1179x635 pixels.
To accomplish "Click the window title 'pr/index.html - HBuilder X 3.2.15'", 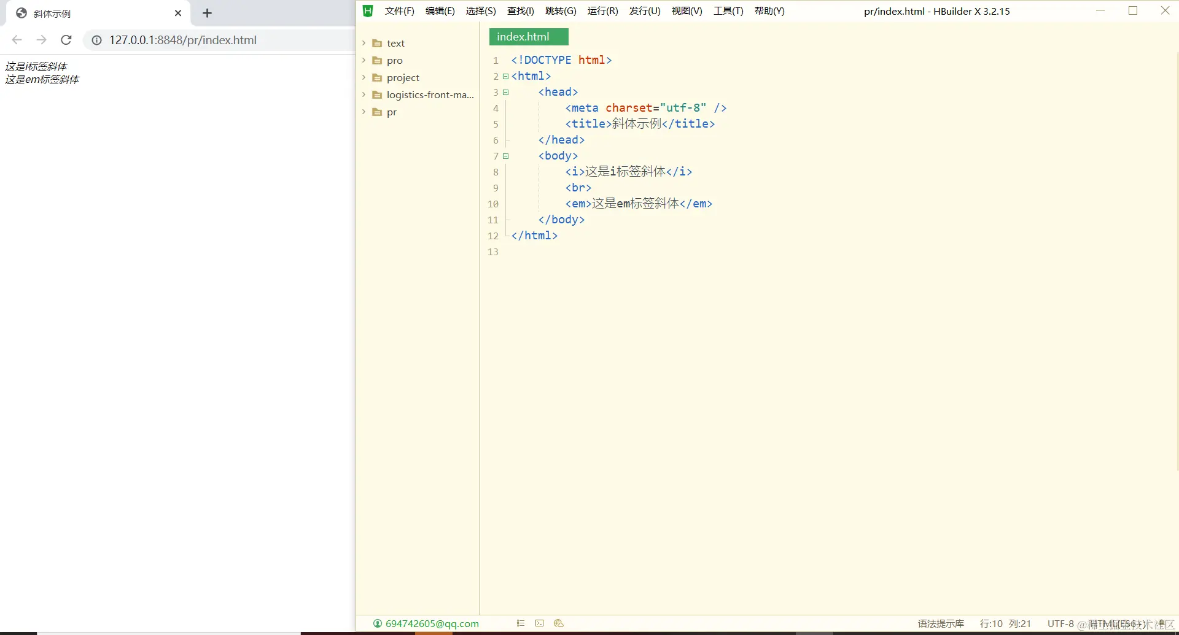I will coord(936,11).
